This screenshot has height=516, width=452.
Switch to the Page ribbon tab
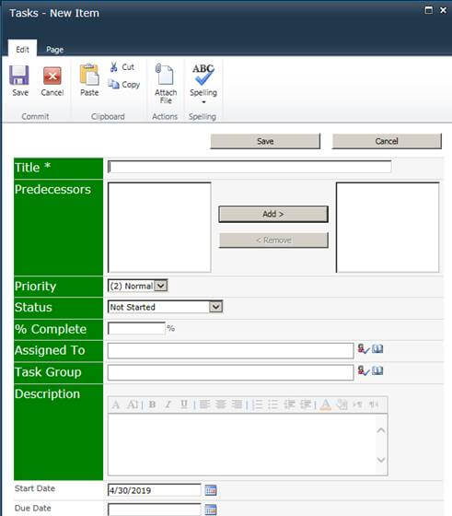point(55,50)
